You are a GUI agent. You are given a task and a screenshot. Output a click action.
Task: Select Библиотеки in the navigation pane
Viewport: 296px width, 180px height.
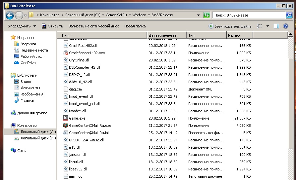(27, 75)
